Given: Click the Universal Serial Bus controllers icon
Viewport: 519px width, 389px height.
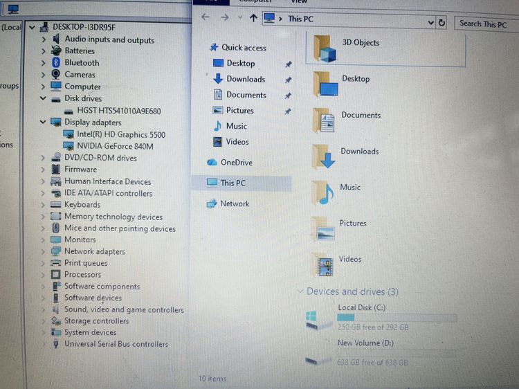Looking at the screenshot, I should tap(56, 343).
